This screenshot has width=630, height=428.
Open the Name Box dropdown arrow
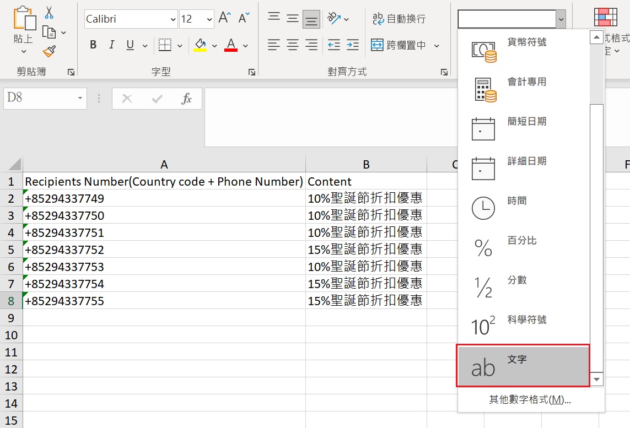pos(80,98)
